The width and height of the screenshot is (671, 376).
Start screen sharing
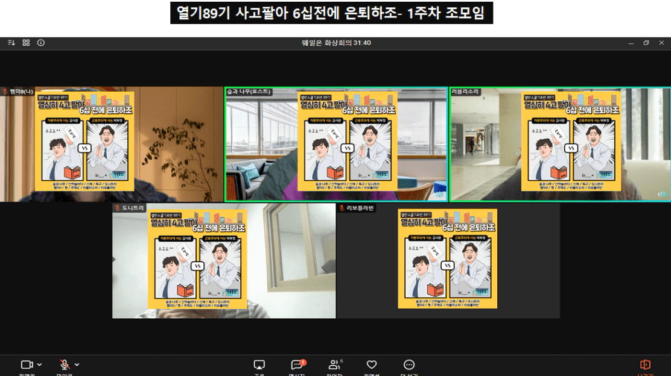pyautogui.click(x=259, y=365)
